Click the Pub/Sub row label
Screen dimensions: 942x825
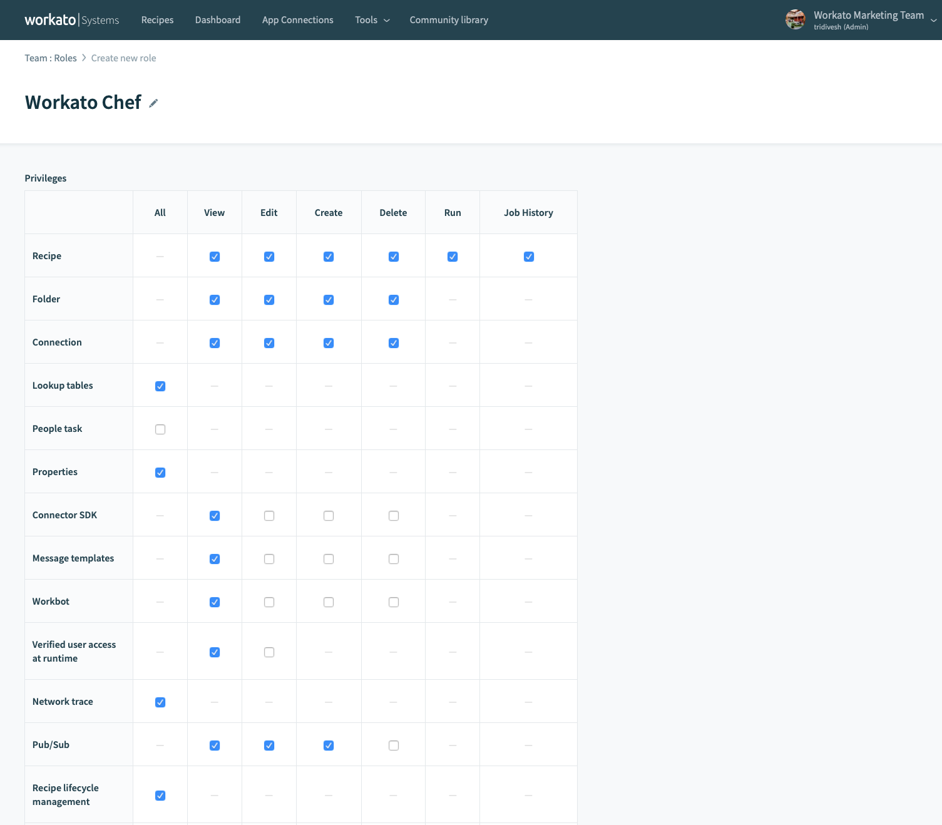point(51,745)
